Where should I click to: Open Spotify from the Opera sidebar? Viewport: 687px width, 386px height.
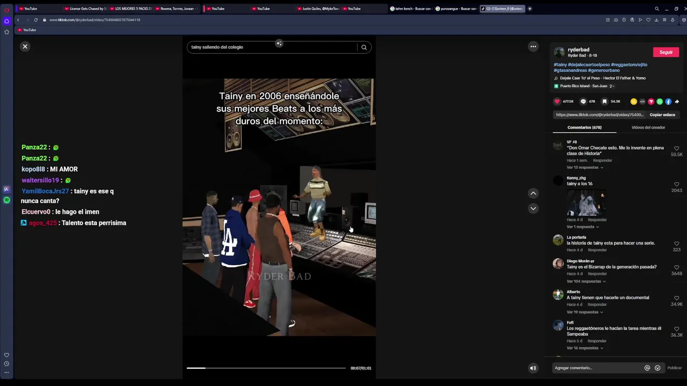(x=6, y=200)
